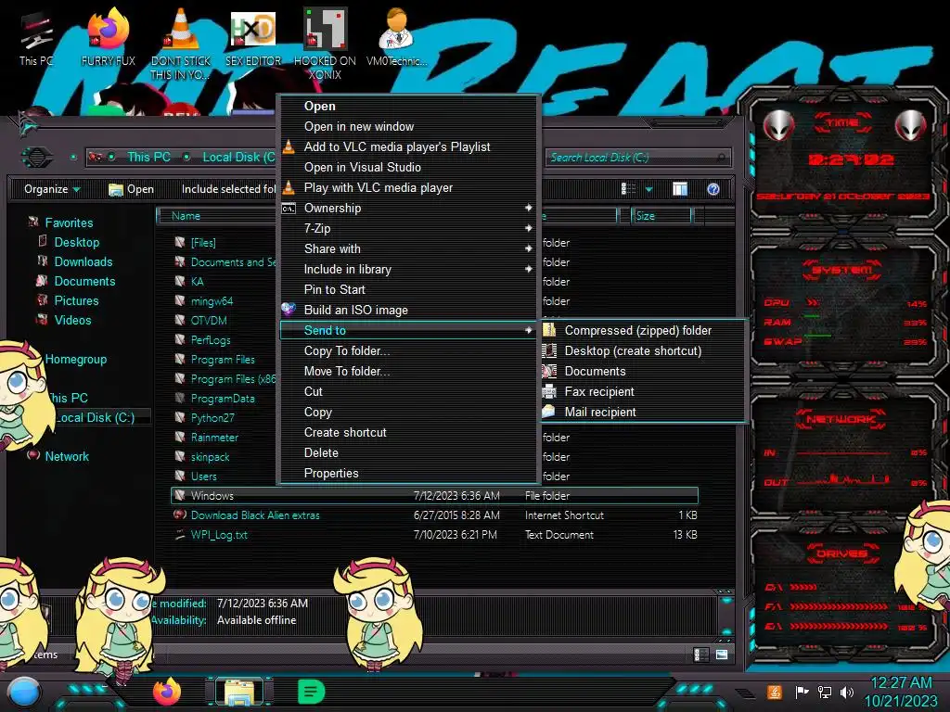The height and width of the screenshot is (712, 950).
Task: Choose Open in Visual Studio
Action: [408, 167]
